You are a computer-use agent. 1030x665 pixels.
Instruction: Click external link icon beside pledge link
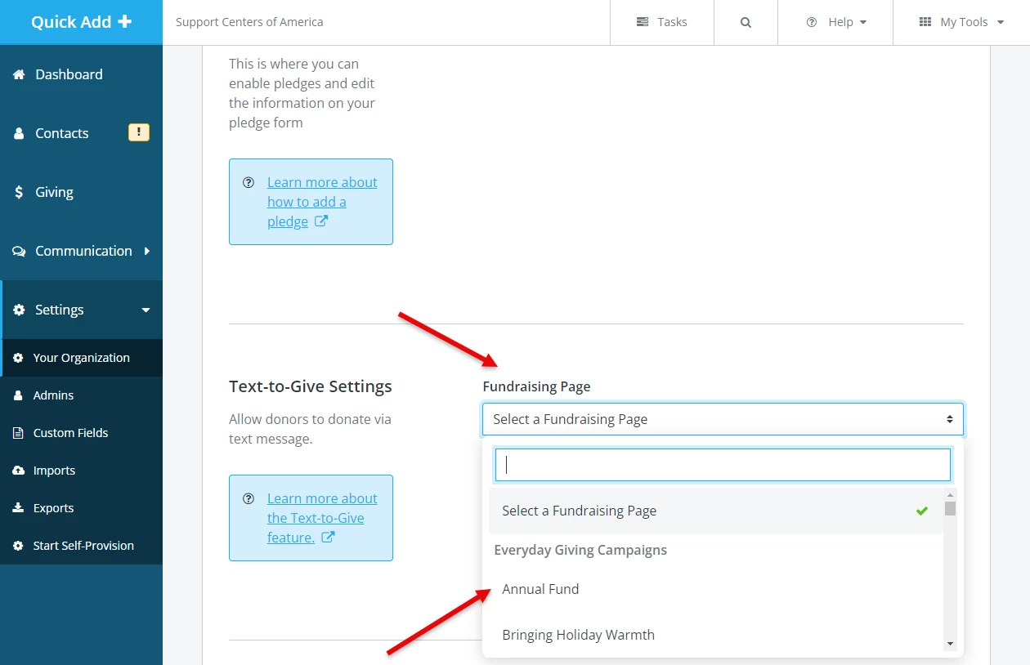pyautogui.click(x=321, y=221)
